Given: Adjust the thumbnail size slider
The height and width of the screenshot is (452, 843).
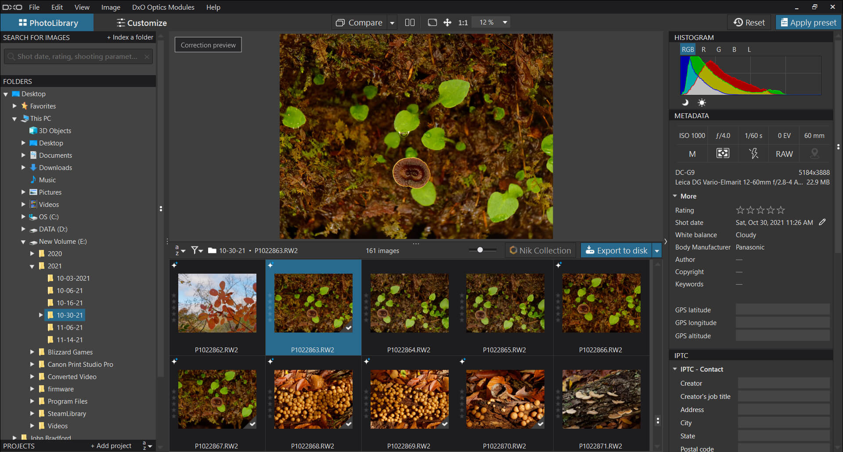Looking at the screenshot, I should click(480, 250).
